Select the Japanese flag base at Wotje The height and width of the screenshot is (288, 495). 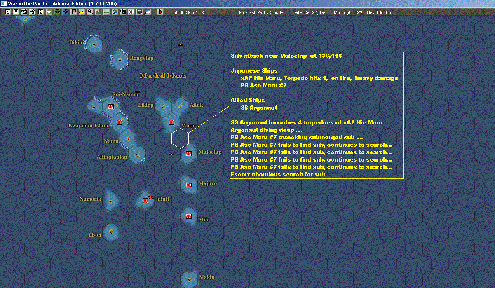tap(171, 122)
